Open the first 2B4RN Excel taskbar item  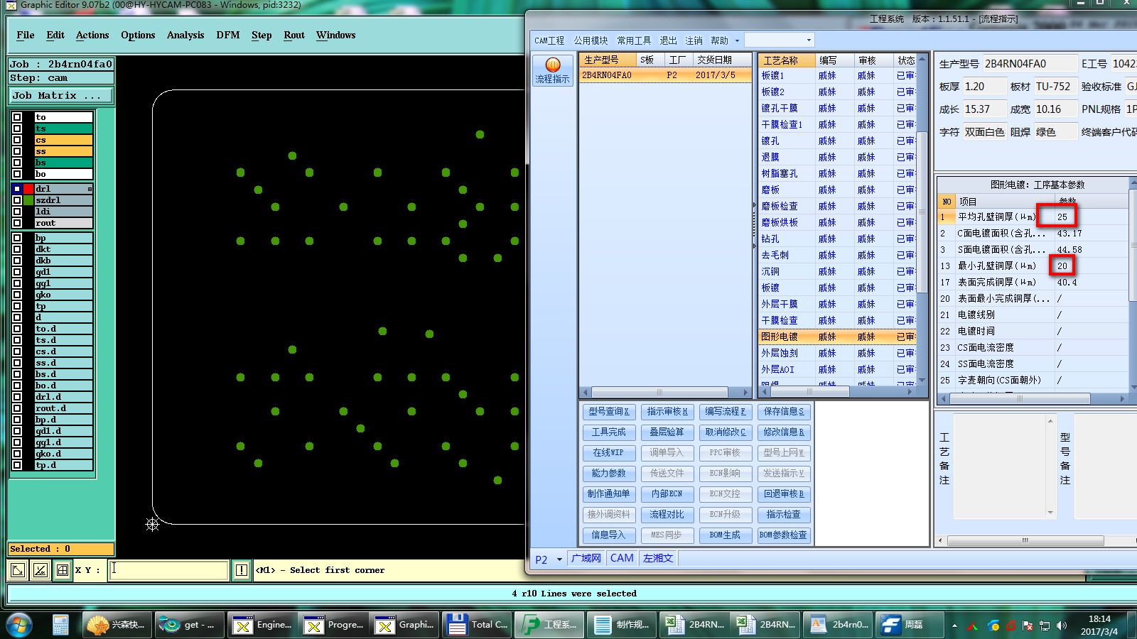(694, 625)
